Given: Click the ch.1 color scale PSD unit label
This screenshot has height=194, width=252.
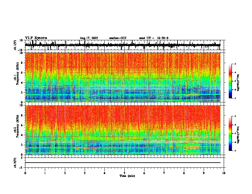Looking at the screenshot, I should tap(238, 83).
